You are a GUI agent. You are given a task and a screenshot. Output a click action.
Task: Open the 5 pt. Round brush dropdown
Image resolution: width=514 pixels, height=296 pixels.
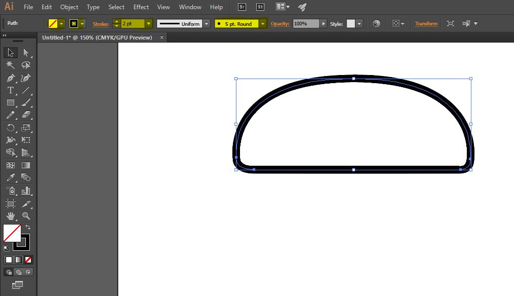(262, 24)
